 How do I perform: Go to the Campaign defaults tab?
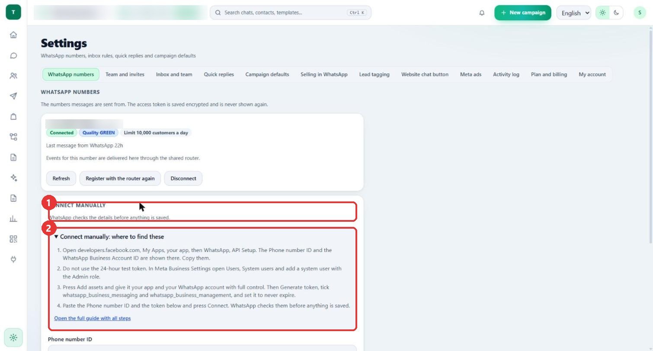267,74
